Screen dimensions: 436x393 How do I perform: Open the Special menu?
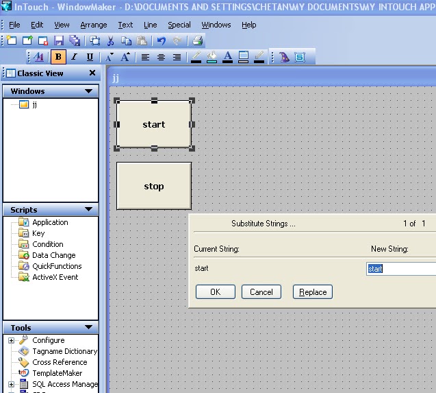(179, 25)
